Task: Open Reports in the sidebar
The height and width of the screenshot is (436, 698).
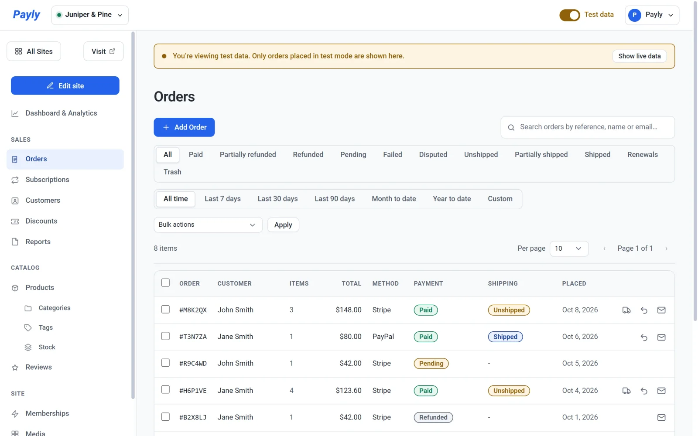Action: tap(65, 242)
